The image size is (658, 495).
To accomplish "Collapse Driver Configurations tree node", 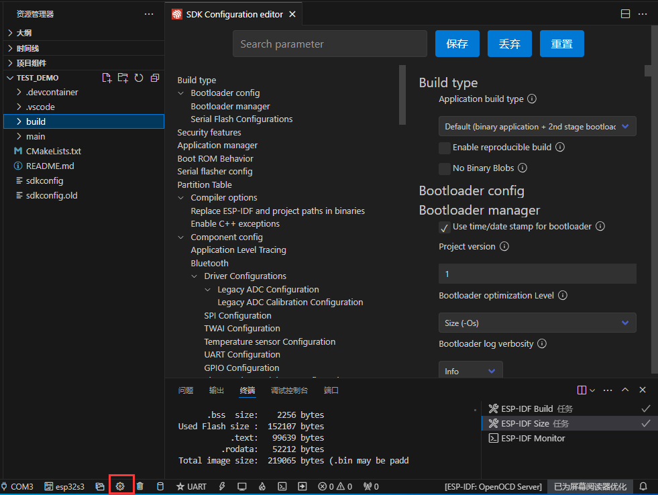I will pos(195,276).
